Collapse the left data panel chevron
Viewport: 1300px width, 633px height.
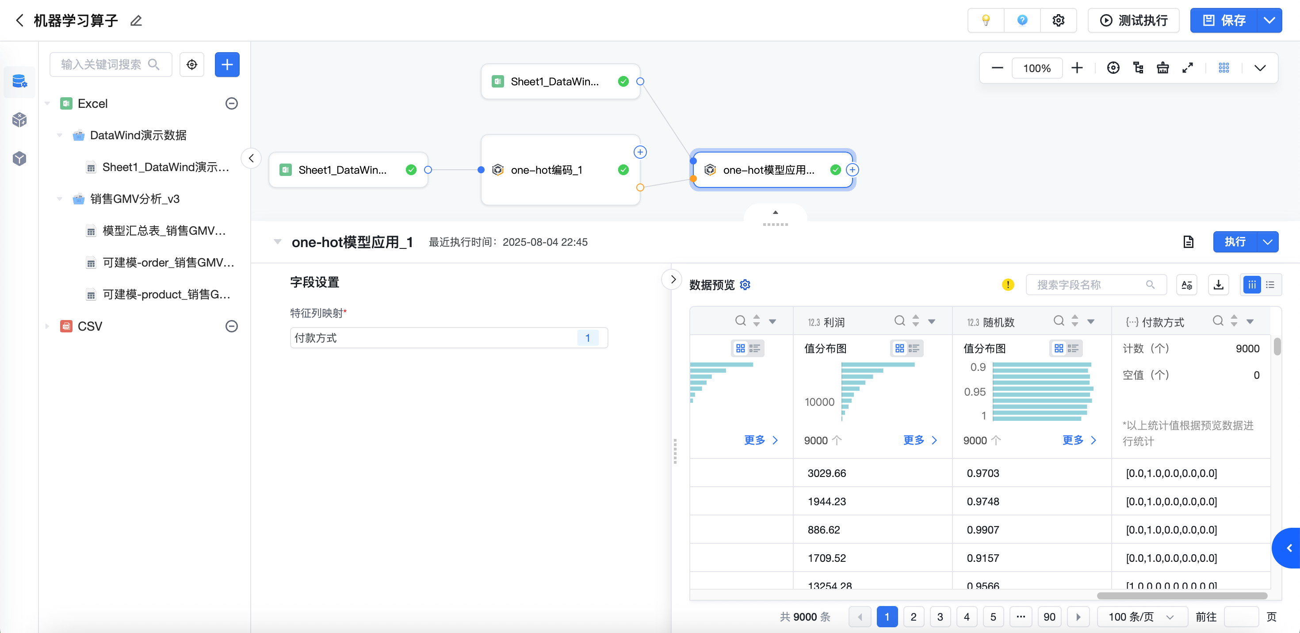pyautogui.click(x=251, y=158)
